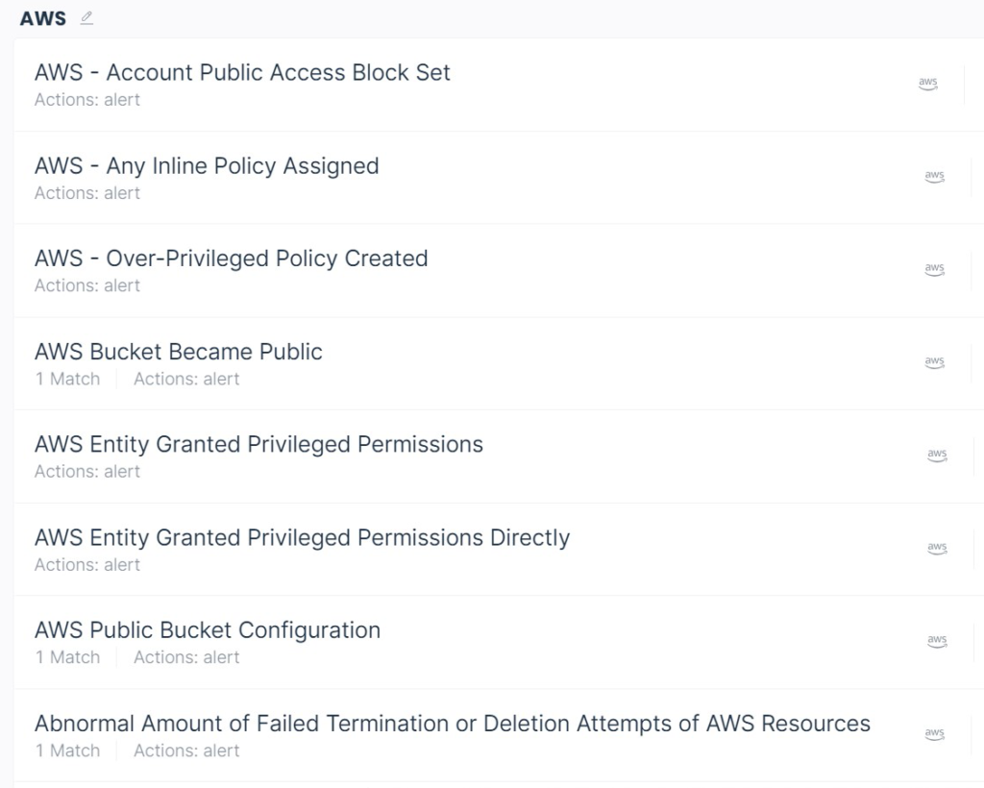Open the Entity Granted Privileged Permissions Directly rule
The width and height of the screenshot is (984, 788).
pyautogui.click(x=301, y=537)
